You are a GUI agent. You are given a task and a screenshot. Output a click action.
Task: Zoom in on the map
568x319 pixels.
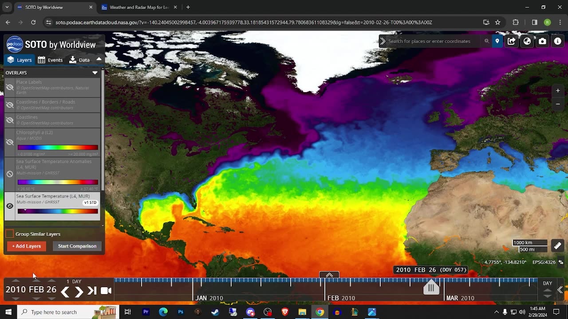[558, 91]
